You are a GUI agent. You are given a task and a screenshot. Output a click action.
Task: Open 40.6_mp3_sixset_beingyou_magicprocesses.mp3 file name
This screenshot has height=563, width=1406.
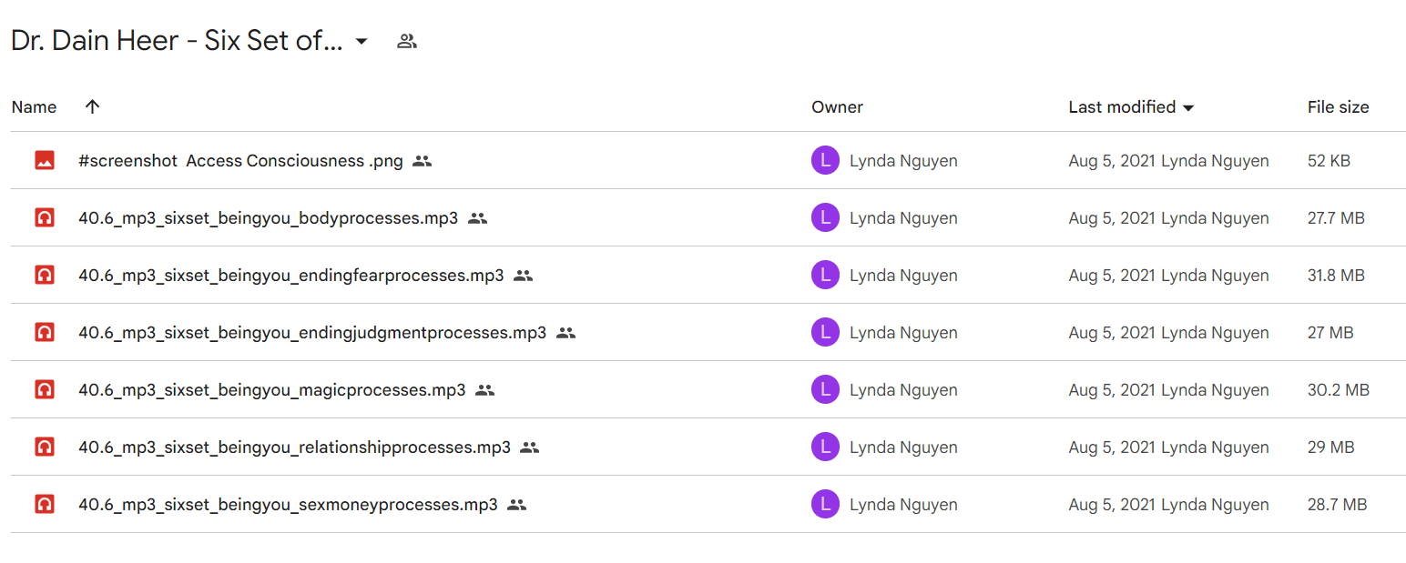tap(272, 390)
